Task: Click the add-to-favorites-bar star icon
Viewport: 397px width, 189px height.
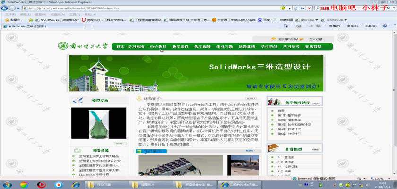Action: click(31, 20)
